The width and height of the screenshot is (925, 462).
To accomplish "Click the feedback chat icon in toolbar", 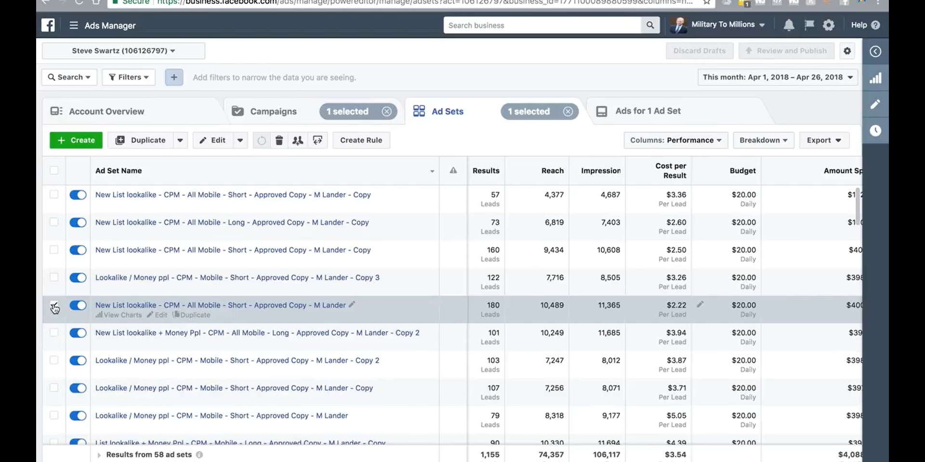I will (x=317, y=140).
